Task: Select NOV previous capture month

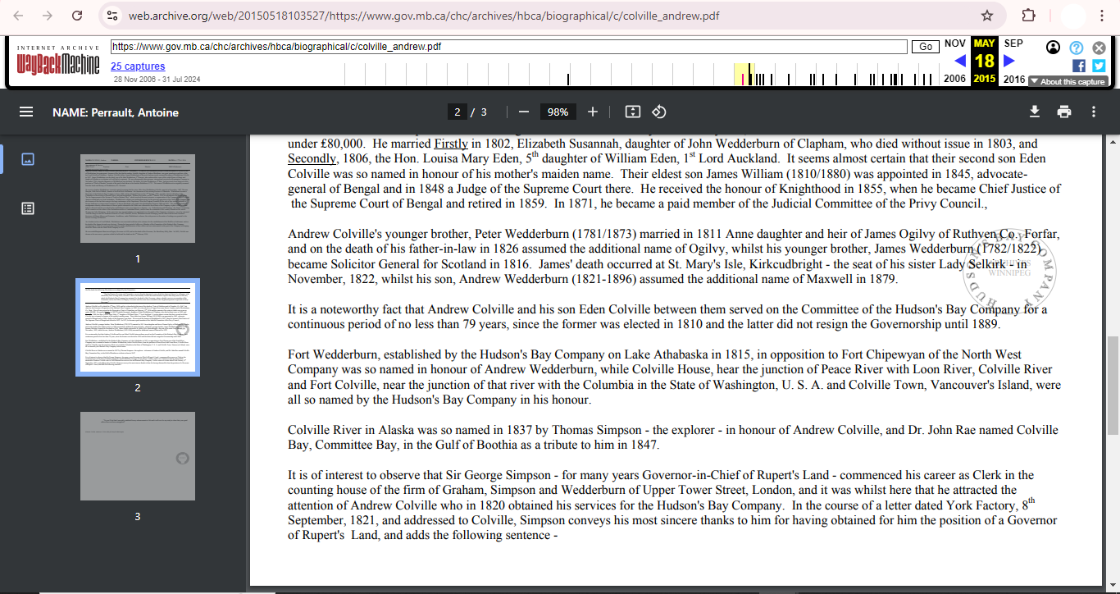Action: 954,43
